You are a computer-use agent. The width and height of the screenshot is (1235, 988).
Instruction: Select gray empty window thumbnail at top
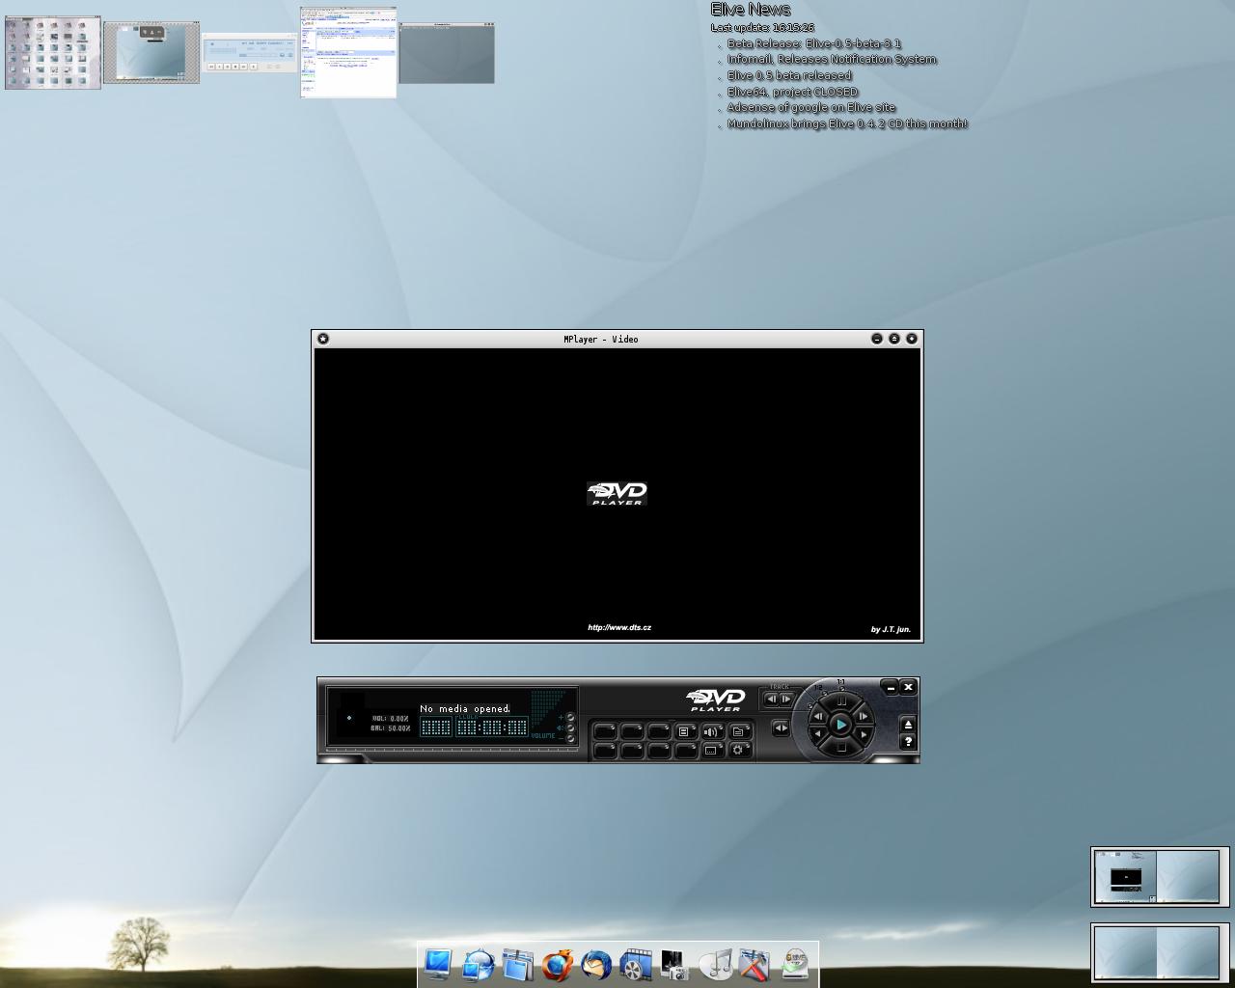click(x=447, y=53)
